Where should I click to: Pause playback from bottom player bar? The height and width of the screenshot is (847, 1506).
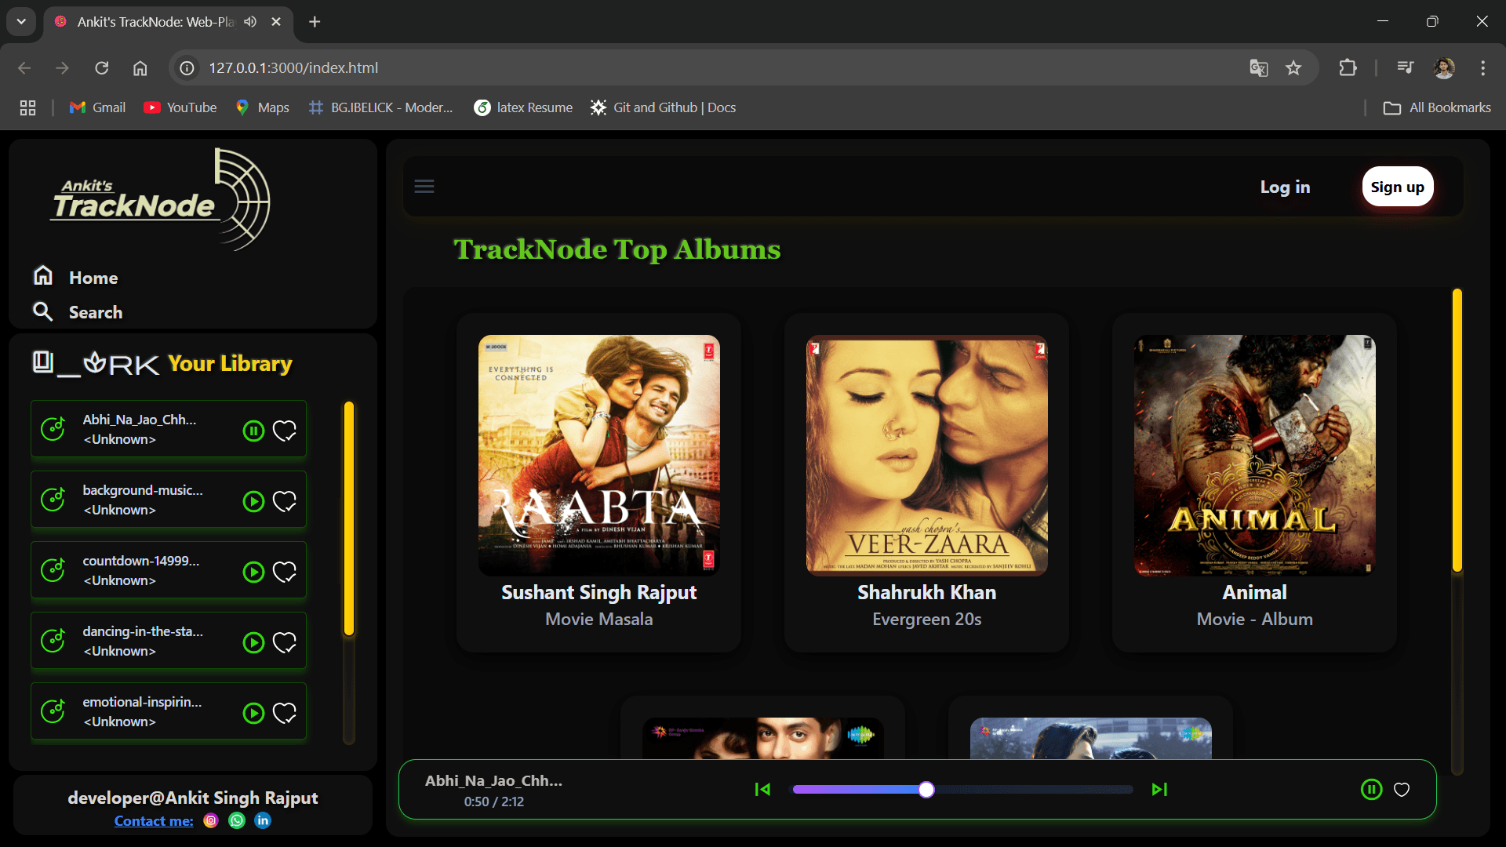tap(1371, 789)
